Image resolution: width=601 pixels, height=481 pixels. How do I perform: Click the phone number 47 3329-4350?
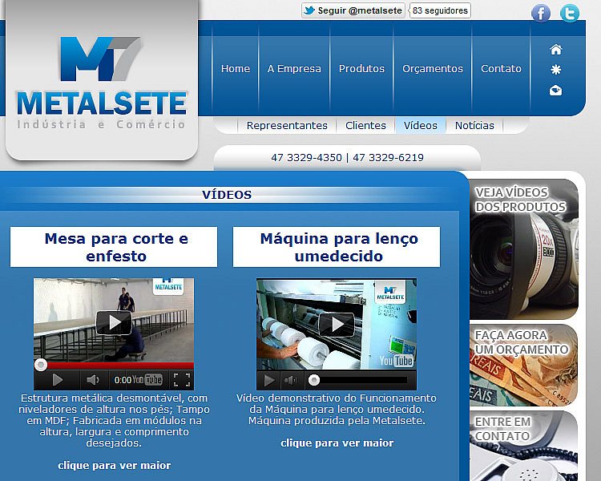coord(306,158)
